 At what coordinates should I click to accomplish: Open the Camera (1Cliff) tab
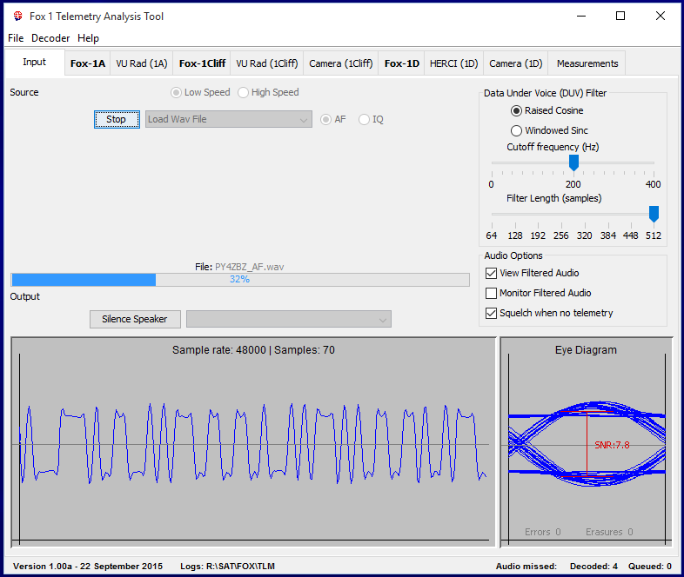pos(340,63)
